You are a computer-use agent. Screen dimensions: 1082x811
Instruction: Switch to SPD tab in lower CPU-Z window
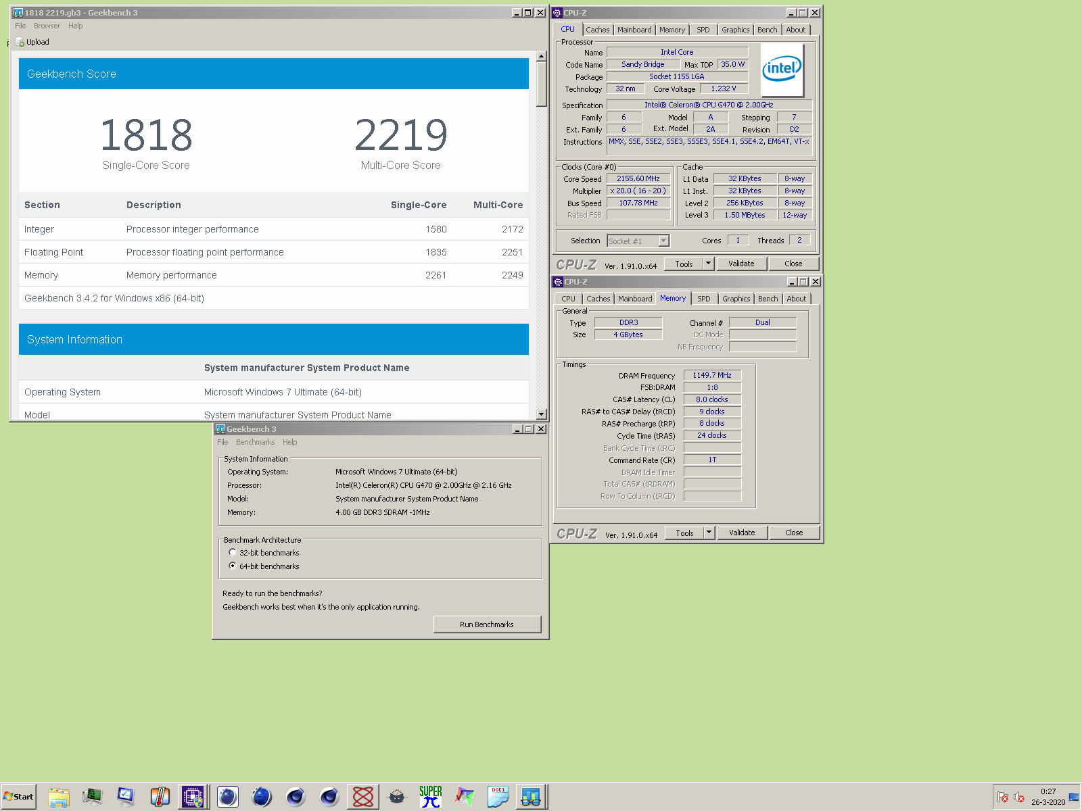click(x=704, y=299)
